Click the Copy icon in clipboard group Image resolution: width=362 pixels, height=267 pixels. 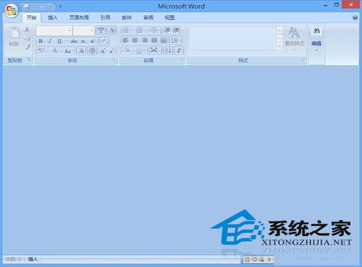tap(27, 38)
